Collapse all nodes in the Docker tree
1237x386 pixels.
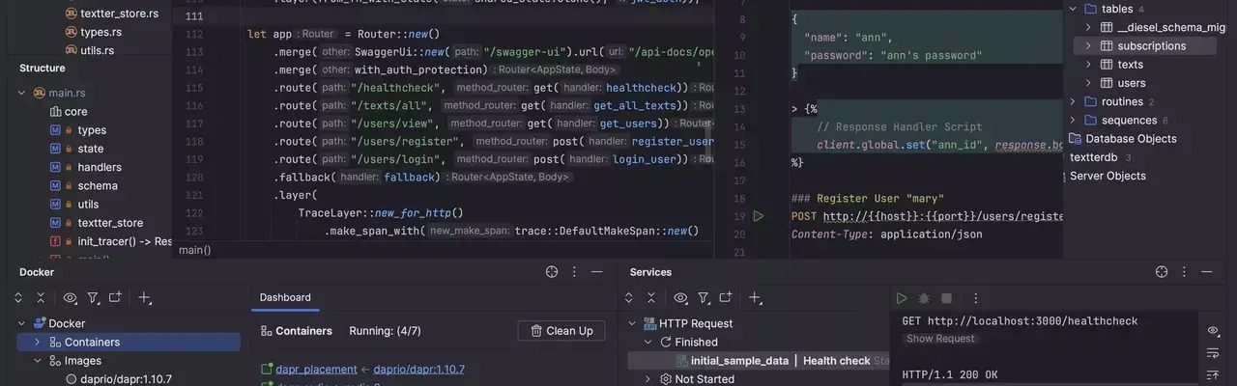pyautogui.click(x=41, y=298)
